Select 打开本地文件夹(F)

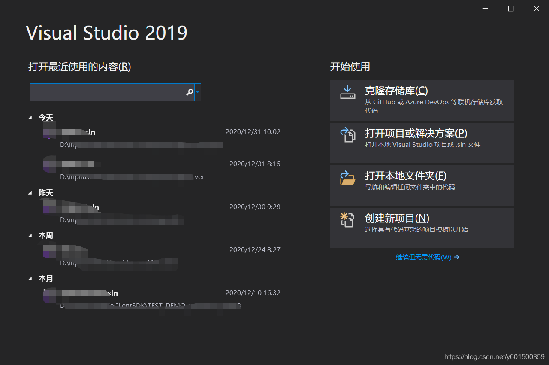[x=422, y=186]
